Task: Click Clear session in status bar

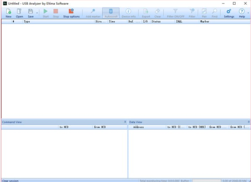Action: [10, 180]
